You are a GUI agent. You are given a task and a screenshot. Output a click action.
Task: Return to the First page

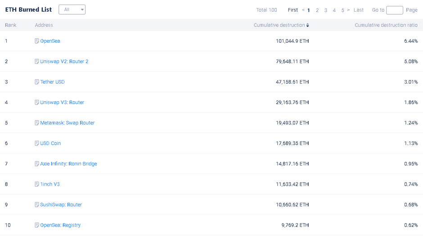coord(293,10)
